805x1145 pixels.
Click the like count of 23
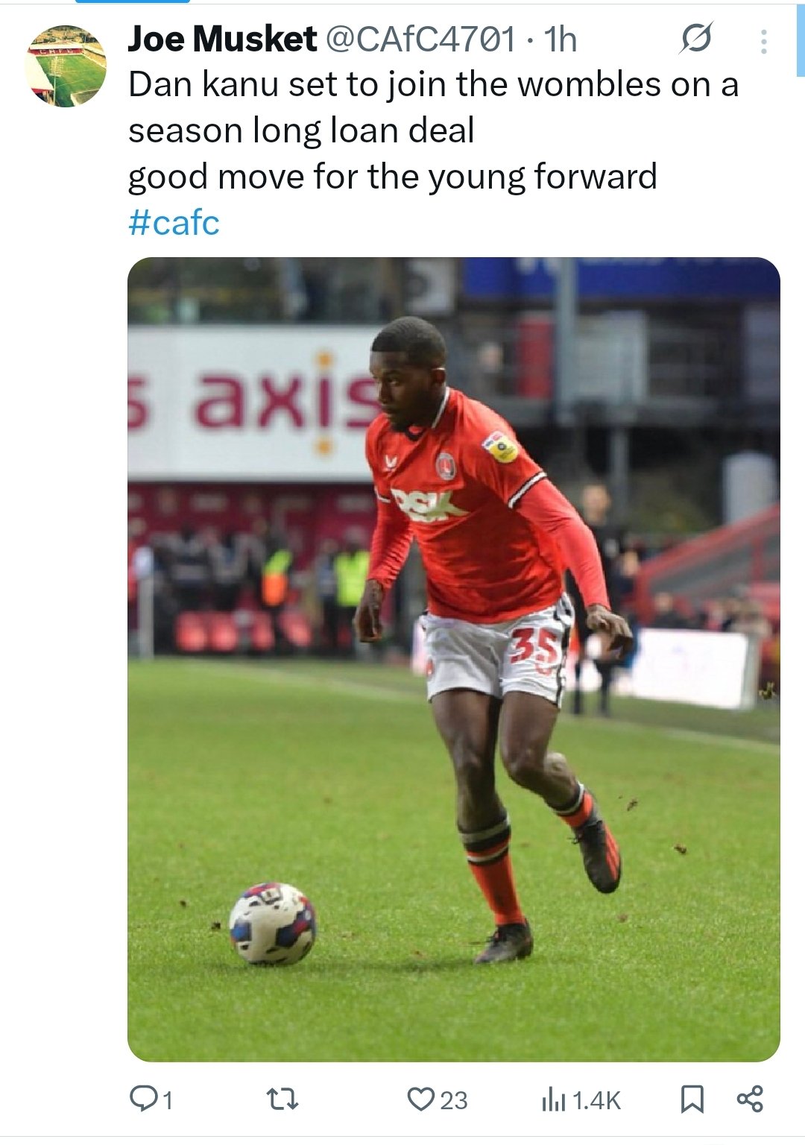coord(454,1100)
